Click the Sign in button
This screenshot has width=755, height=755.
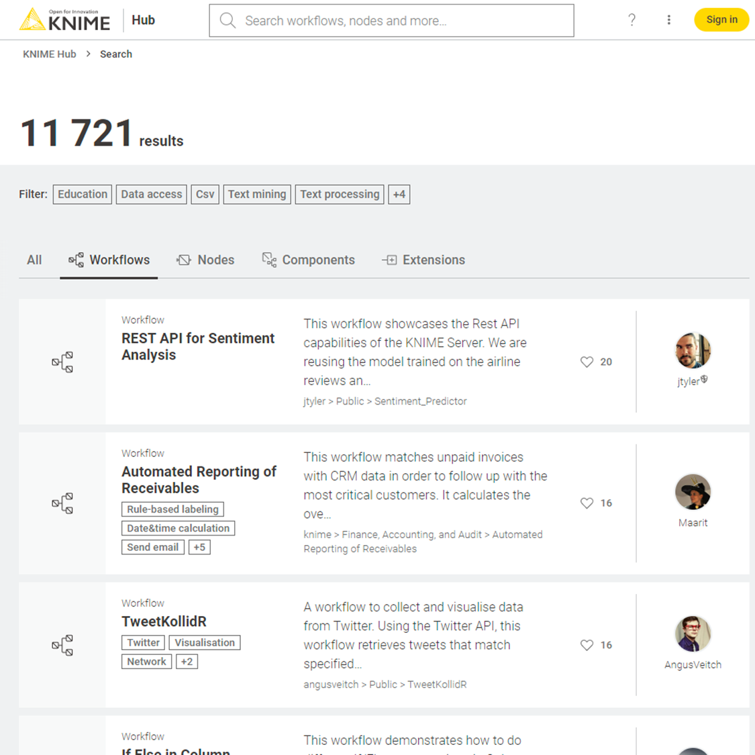pos(721,19)
